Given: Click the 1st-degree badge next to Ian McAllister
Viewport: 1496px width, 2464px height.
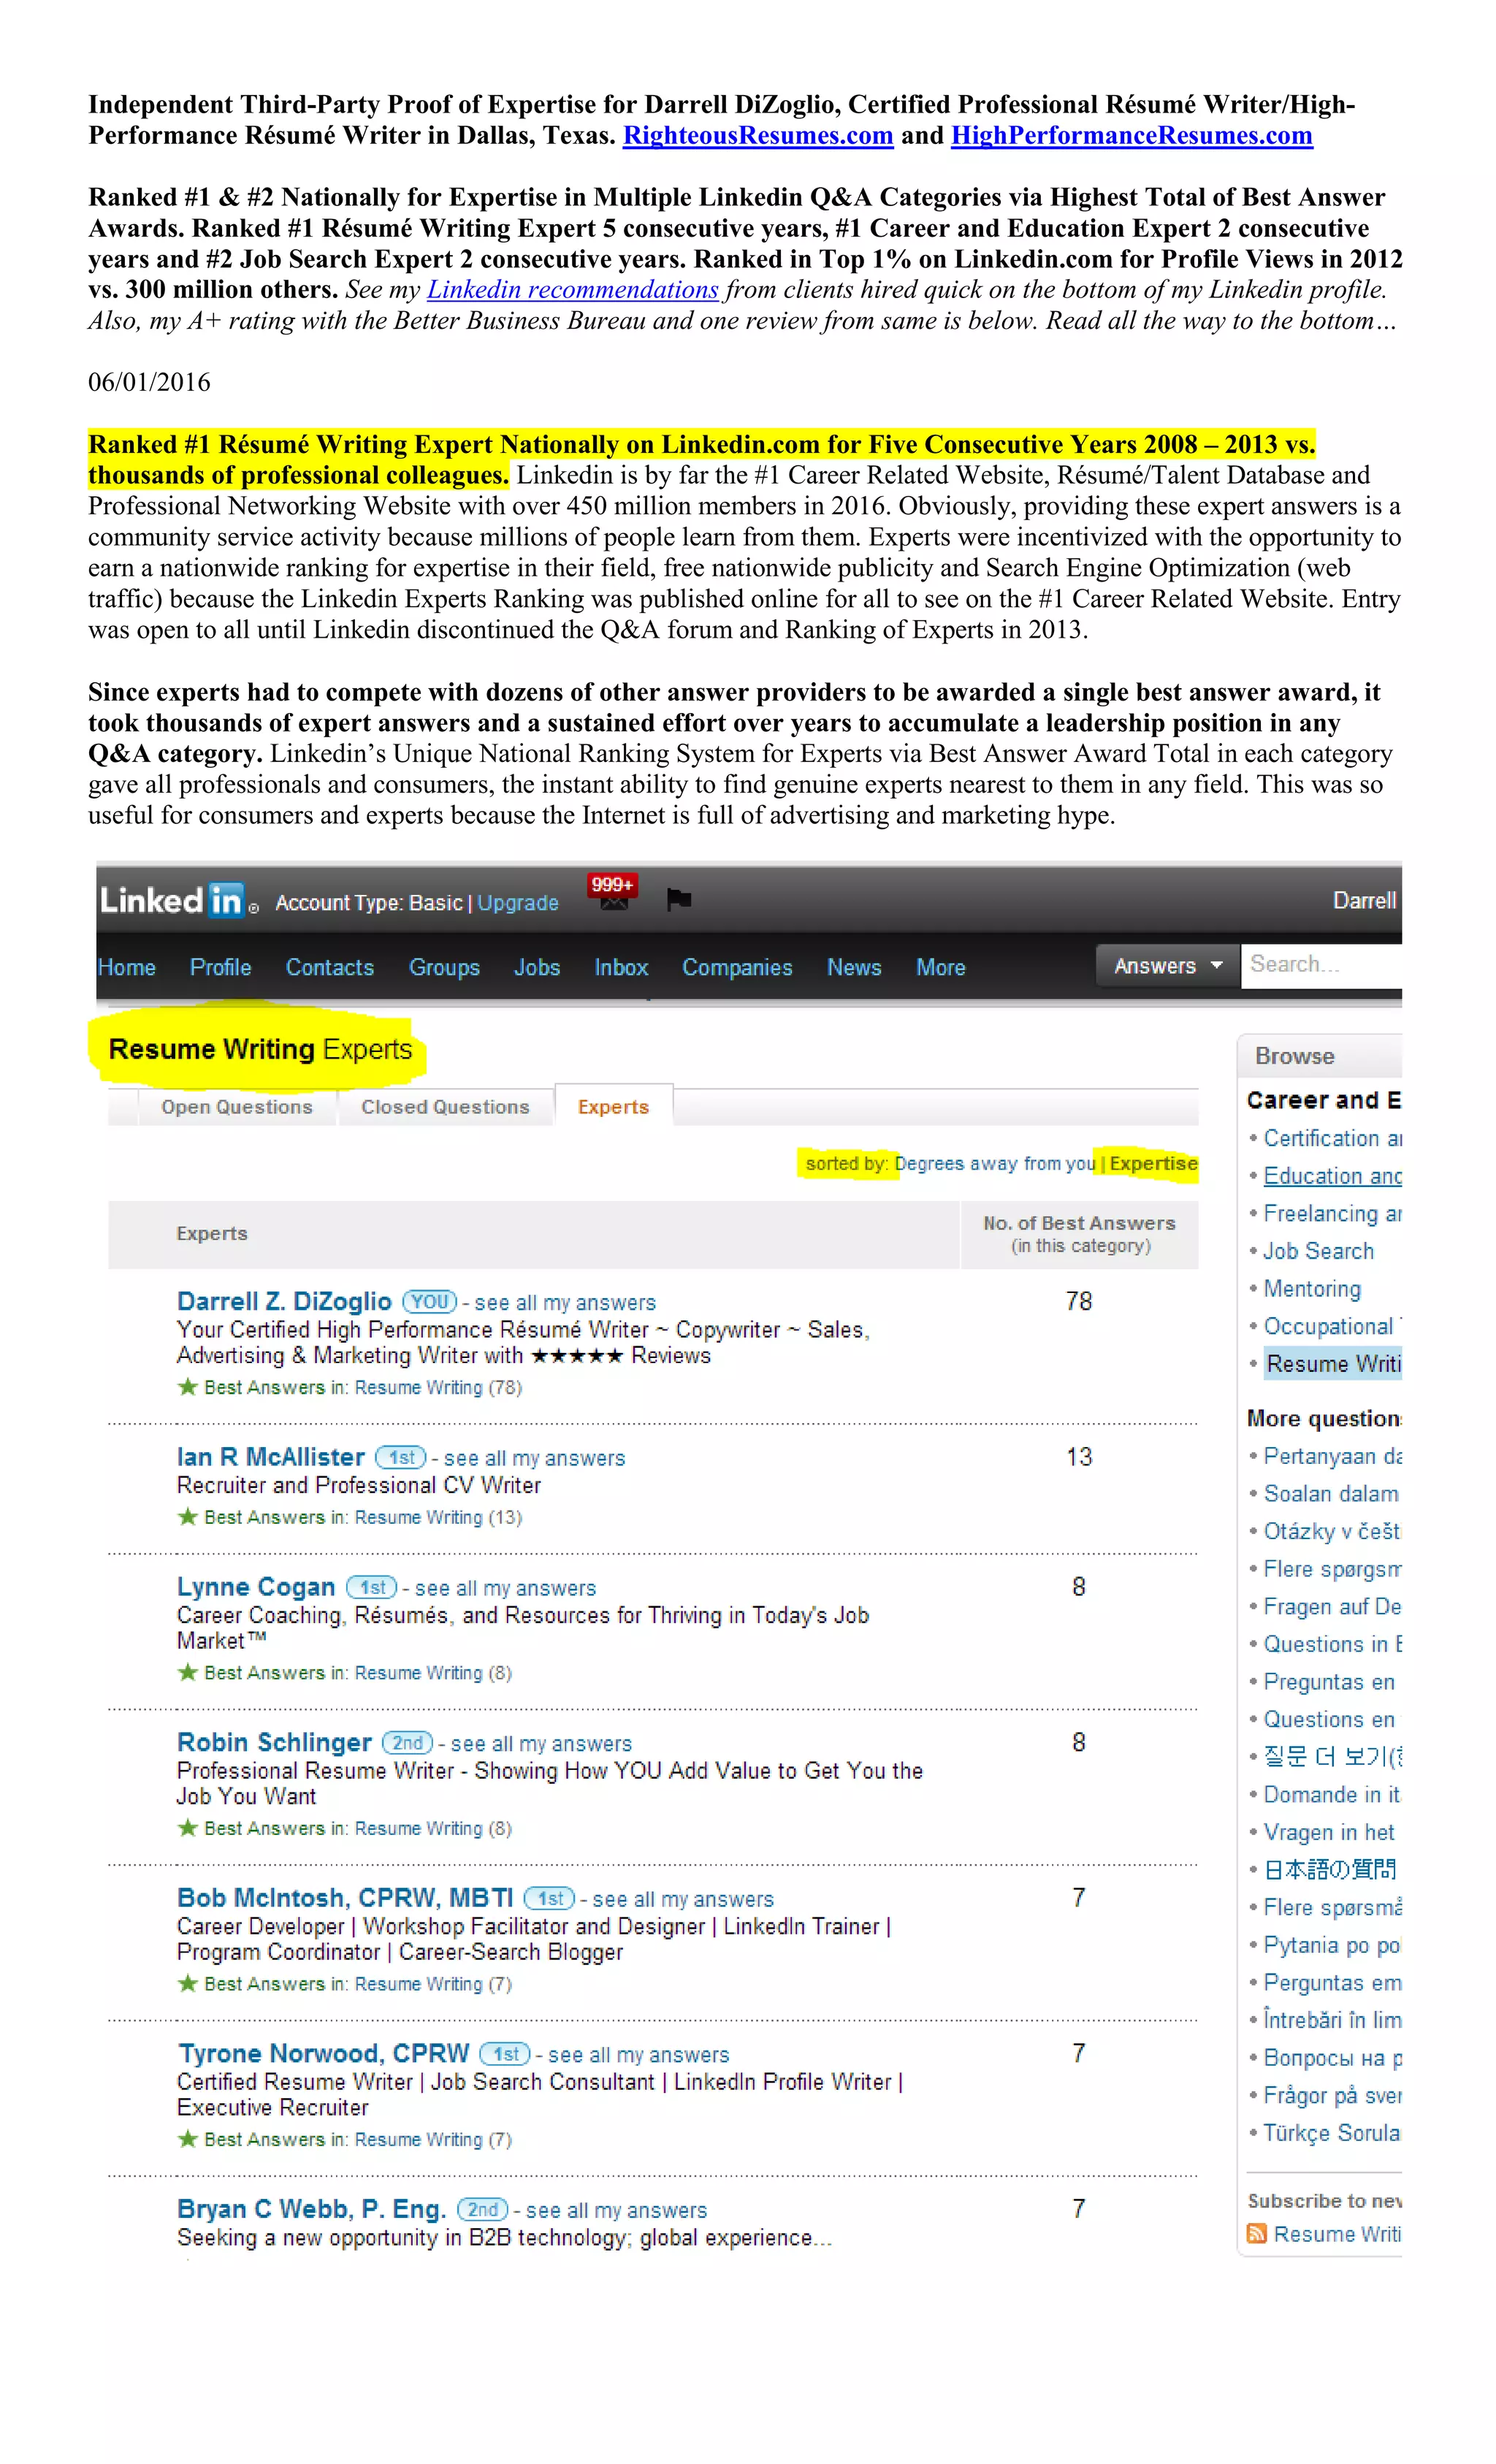Looking at the screenshot, I should pos(400,1457).
